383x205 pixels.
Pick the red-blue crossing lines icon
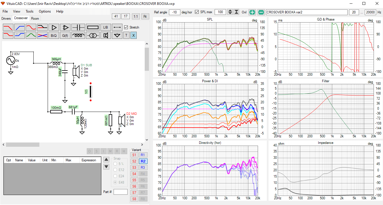pos(42,35)
